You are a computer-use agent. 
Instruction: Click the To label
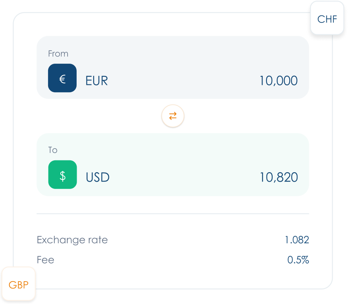point(53,150)
